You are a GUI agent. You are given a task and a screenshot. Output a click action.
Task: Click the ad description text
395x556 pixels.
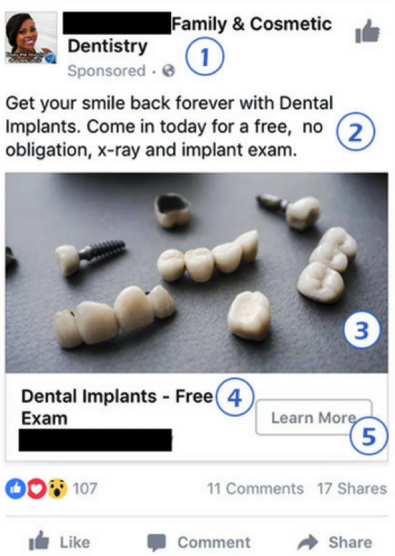point(170,127)
